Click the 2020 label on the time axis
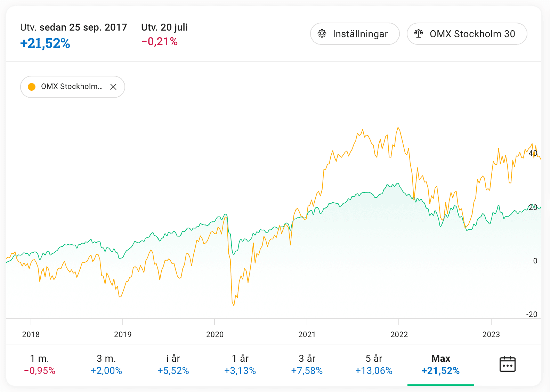Screen dimensions: 550x392 215,334
